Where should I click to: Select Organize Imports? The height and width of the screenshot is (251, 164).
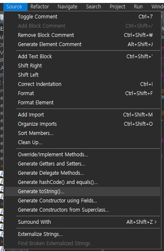coord(82,124)
